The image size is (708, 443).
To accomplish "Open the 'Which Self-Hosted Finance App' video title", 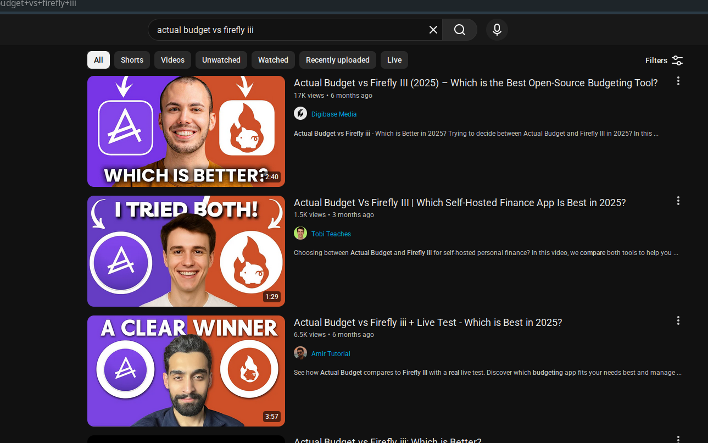I will coord(459,203).
